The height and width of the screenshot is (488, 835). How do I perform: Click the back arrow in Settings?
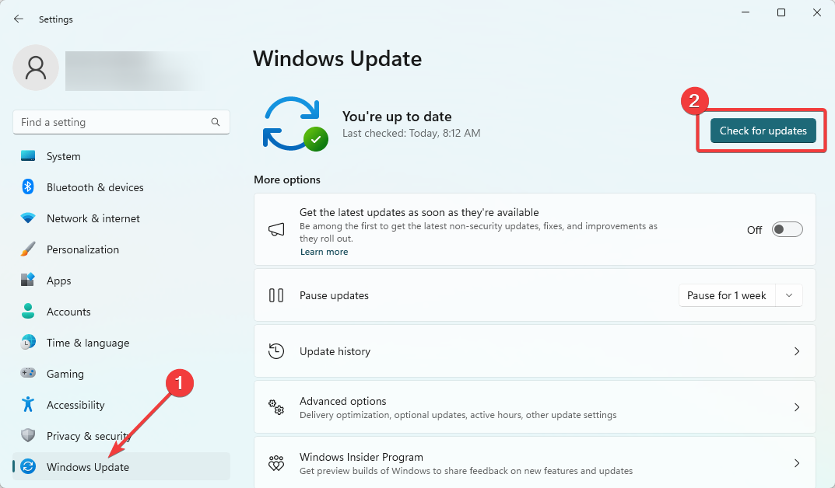19,19
